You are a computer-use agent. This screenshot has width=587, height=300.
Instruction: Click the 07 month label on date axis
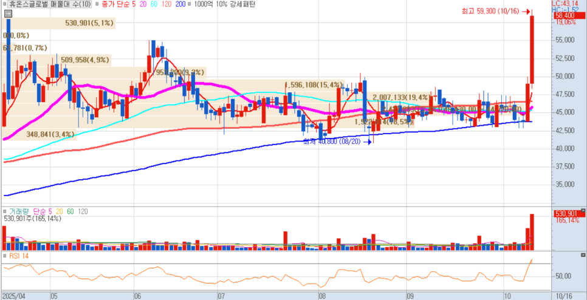(x=221, y=296)
